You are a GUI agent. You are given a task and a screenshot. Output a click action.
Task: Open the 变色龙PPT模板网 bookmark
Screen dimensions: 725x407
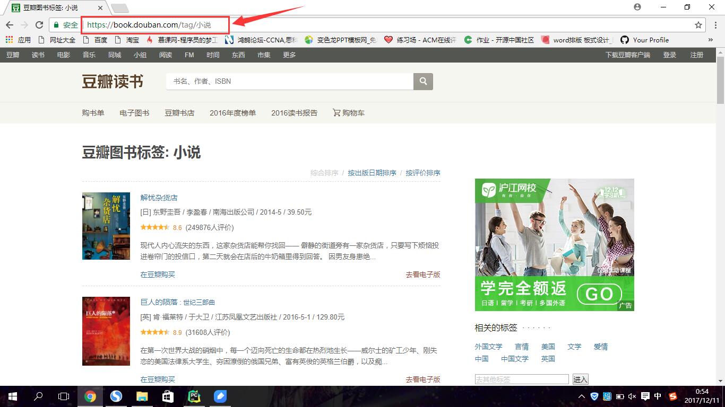pos(341,40)
